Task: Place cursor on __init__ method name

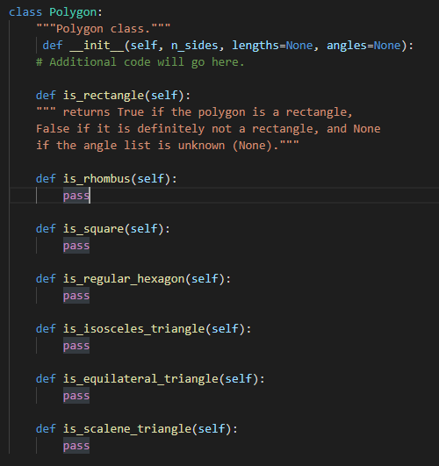Action: pos(97,46)
